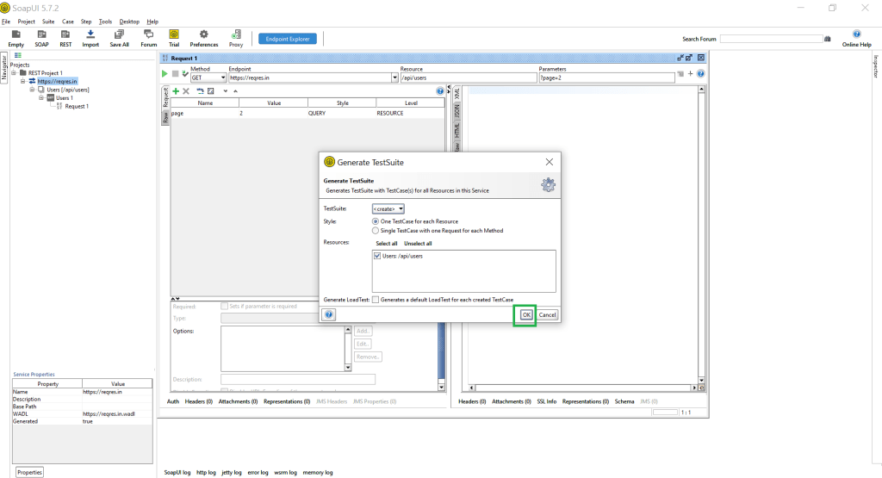Open the Tools menu

(x=105, y=21)
